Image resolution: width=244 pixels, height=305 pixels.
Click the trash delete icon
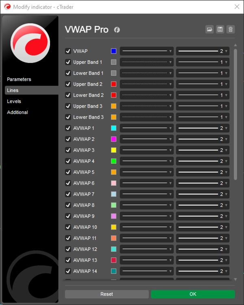tap(231, 29)
